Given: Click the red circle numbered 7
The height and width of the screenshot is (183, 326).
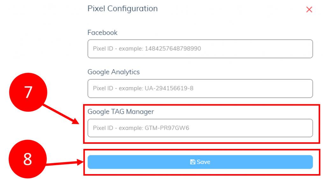Looking at the screenshot, I should tap(28, 92).
